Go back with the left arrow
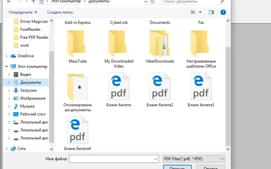The image size is (271, 169). coord(9,1)
